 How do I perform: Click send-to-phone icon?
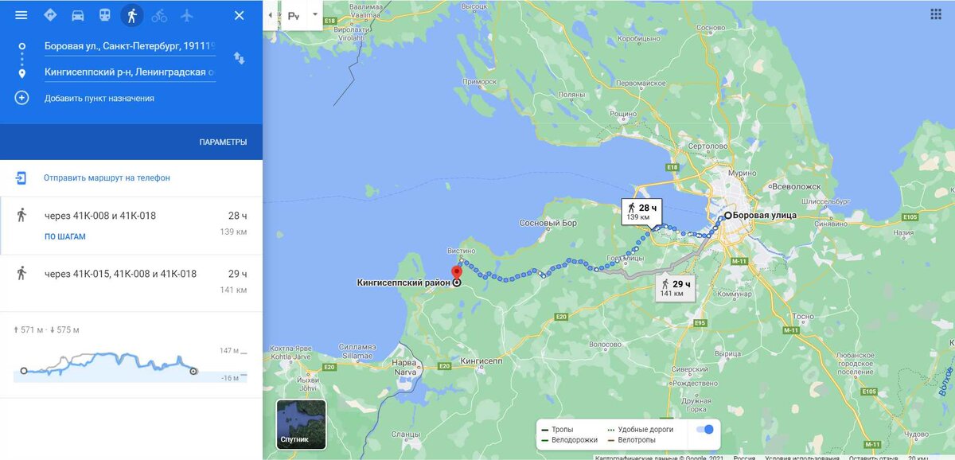pos(21,177)
